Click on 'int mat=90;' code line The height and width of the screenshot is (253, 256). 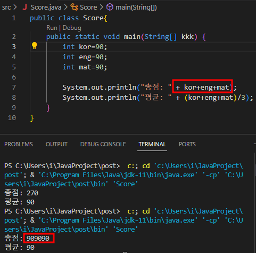(85, 67)
